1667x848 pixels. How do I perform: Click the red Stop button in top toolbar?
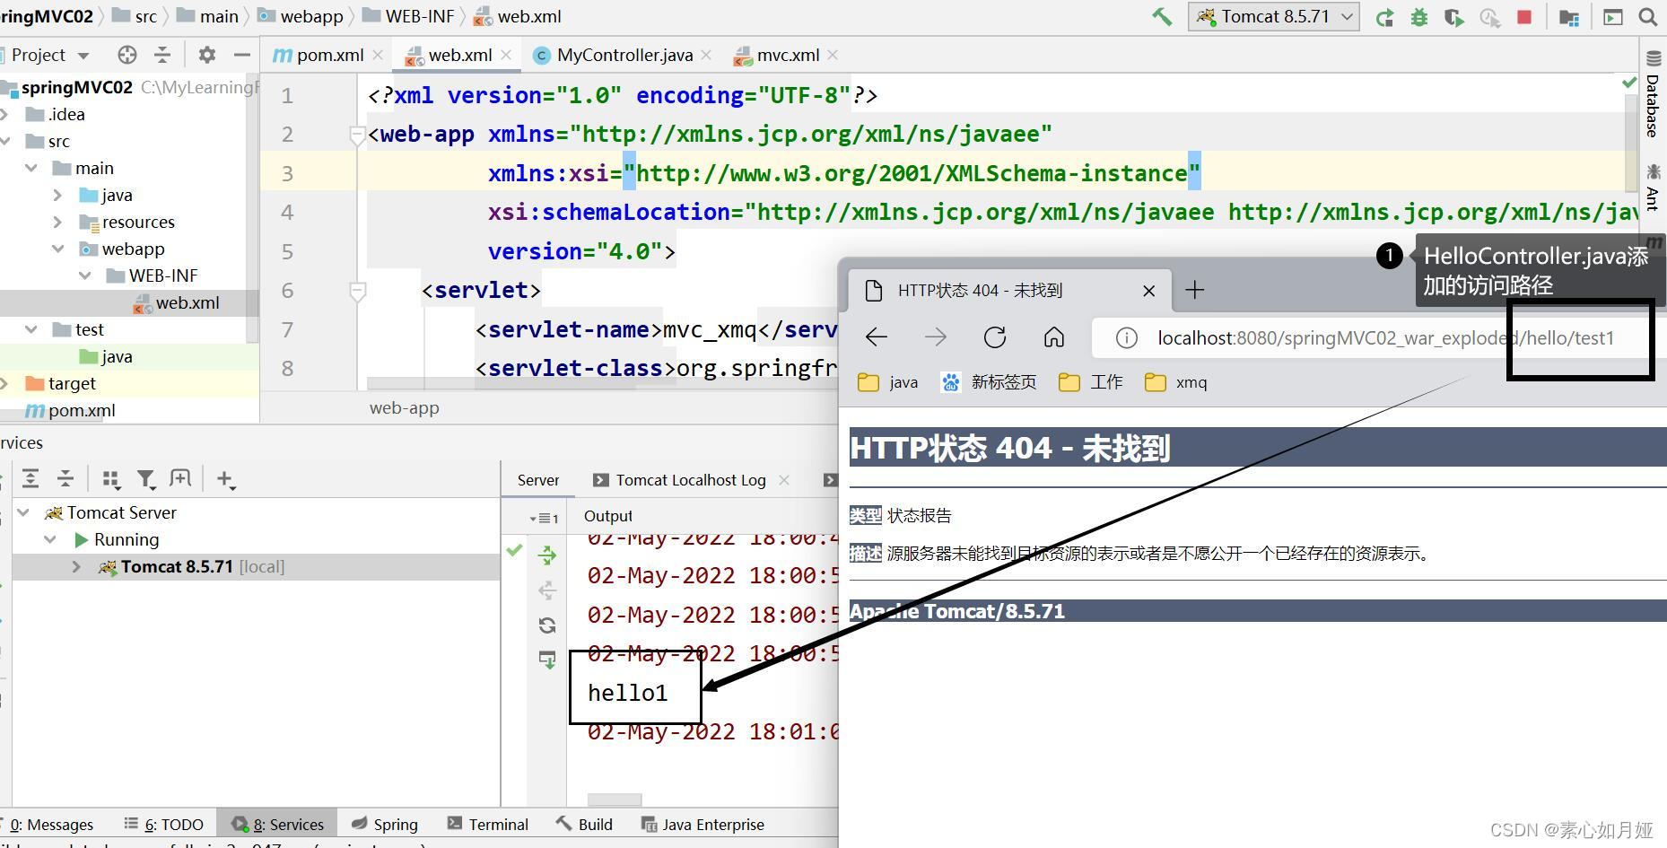1524,17
